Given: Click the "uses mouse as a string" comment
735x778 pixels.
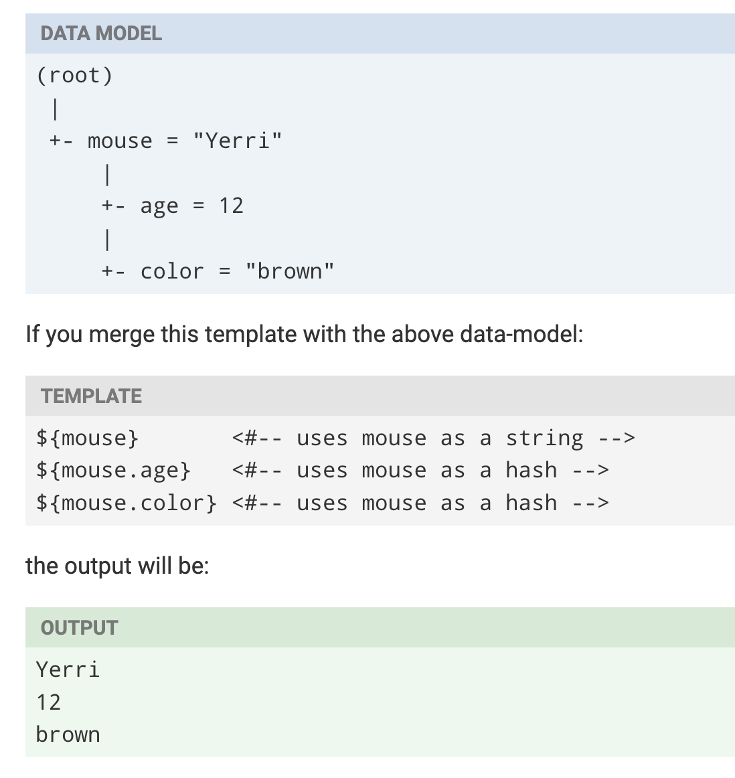Looking at the screenshot, I should [433, 439].
